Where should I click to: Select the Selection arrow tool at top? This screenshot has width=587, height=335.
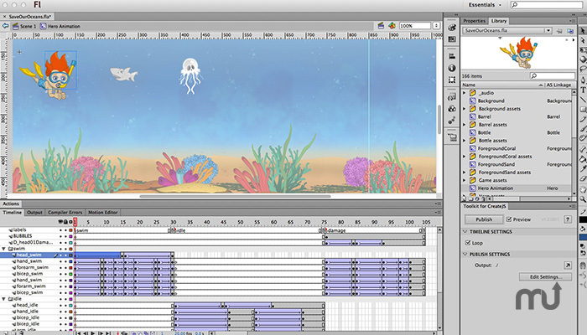click(583, 28)
